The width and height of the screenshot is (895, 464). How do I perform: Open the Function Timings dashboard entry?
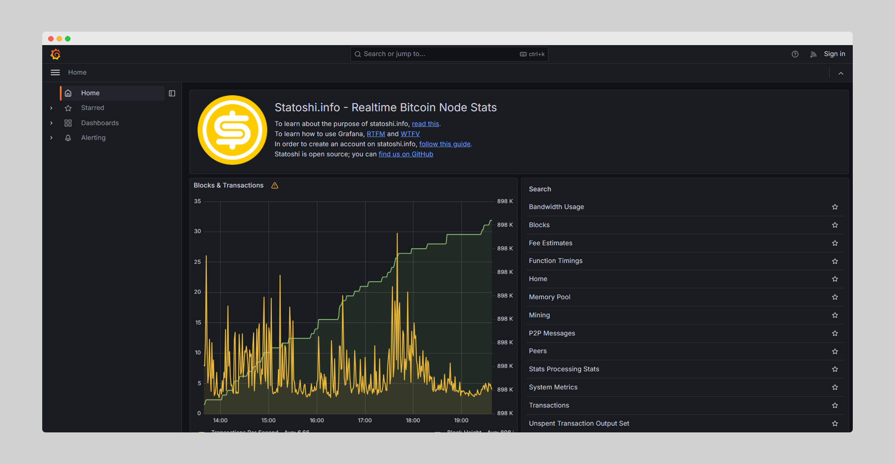coord(556,261)
